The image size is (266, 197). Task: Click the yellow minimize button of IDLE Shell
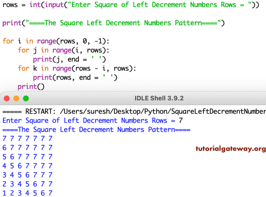click(16, 98)
